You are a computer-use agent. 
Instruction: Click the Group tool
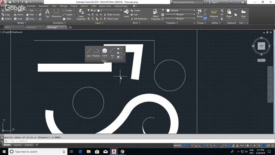[199, 13]
